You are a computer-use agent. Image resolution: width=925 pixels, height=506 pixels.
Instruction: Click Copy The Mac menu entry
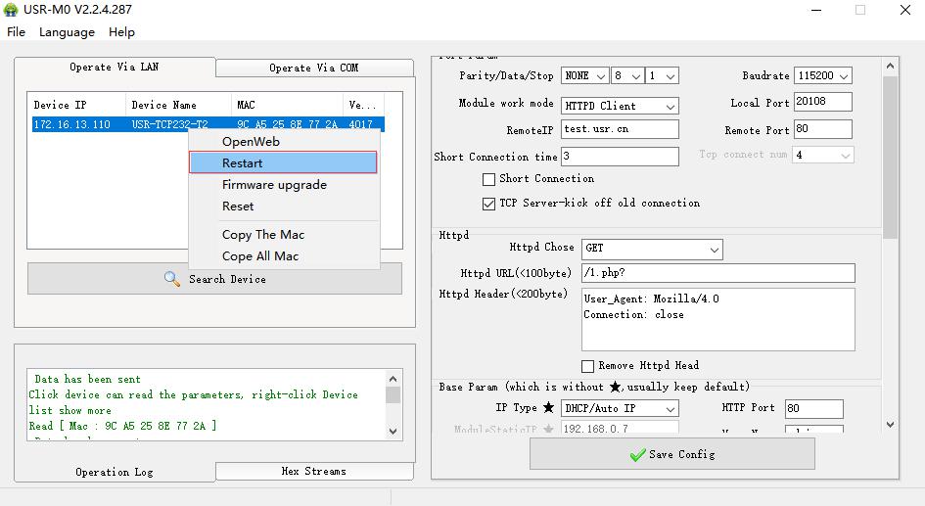pyautogui.click(x=284, y=235)
